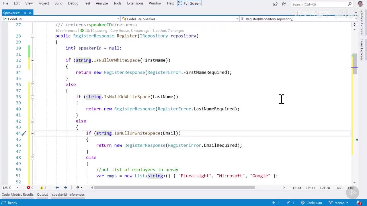Collapse the else block at line 48
Screen dimensions: 367x206
[32, 158]
